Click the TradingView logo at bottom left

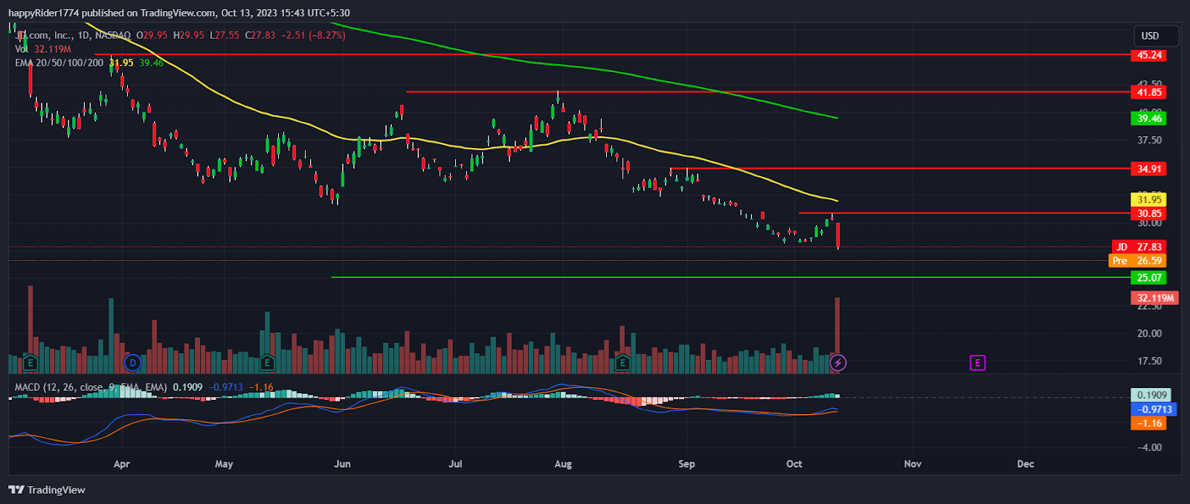pyautogui.click(x=47, y=490)
